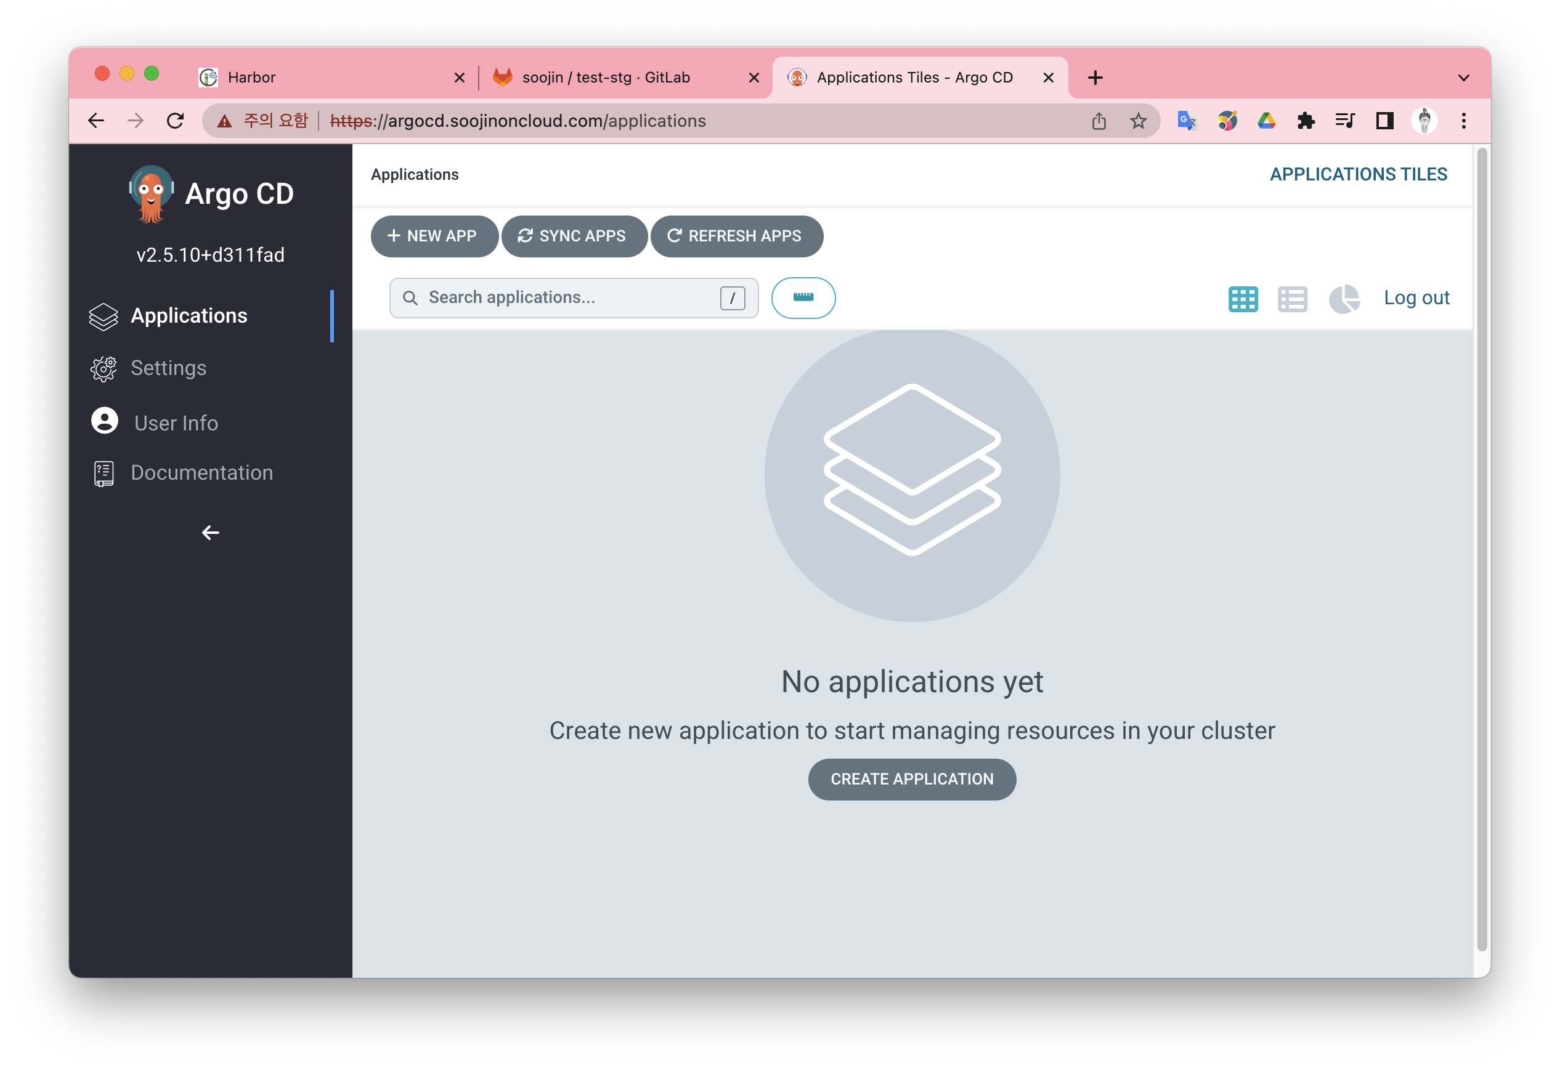This screenshot has width=1560, height=1069.
Task: Click the SYNC APPS button
Action: (574, 236)
